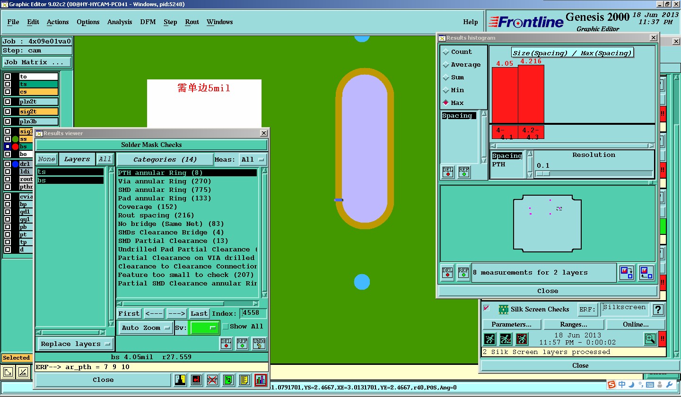This screenshot has height=397, width=681.
Task: Click second histogram transfer icon at far right
Action: (x=646, y=273)
